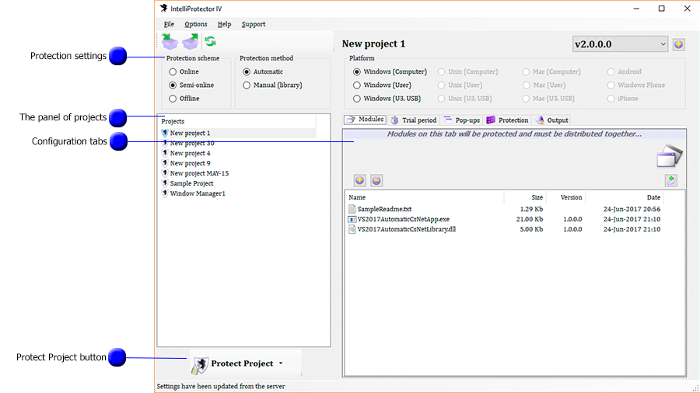Click the icon beside New project 1
This screenshot has width=700, height=393.
coord(165,133)
